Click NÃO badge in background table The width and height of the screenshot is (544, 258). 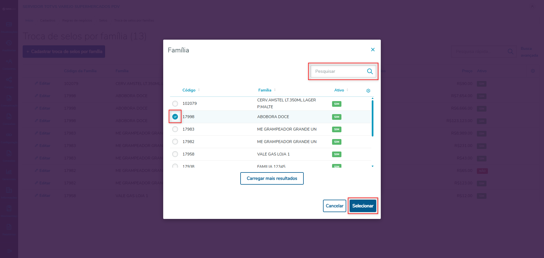point(482,171)
